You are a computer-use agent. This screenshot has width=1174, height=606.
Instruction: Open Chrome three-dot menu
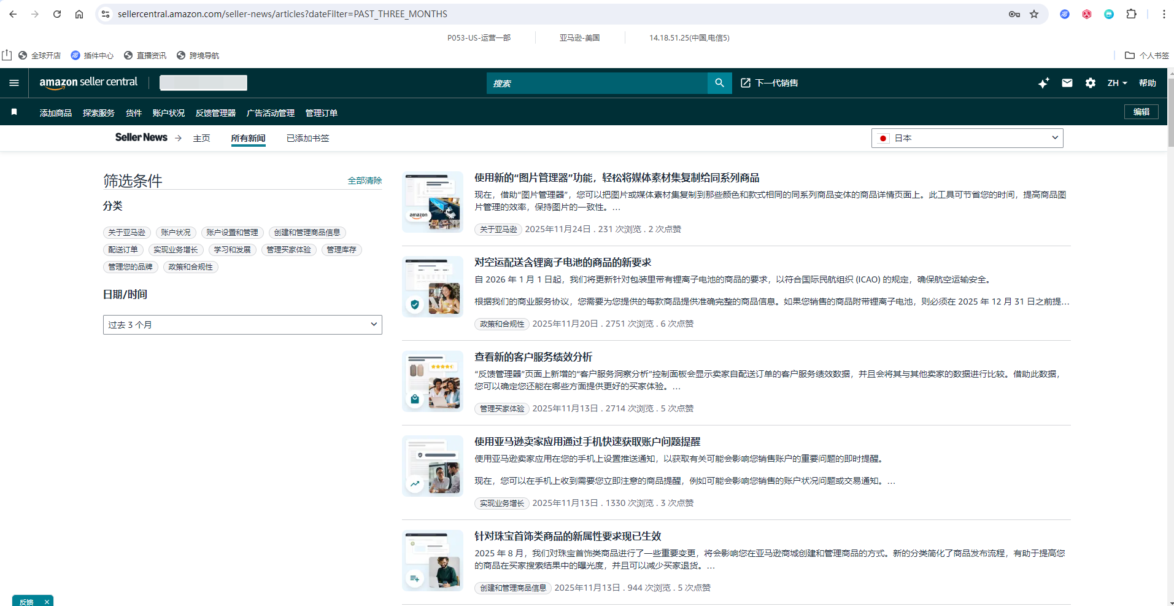coord(1164,14)
